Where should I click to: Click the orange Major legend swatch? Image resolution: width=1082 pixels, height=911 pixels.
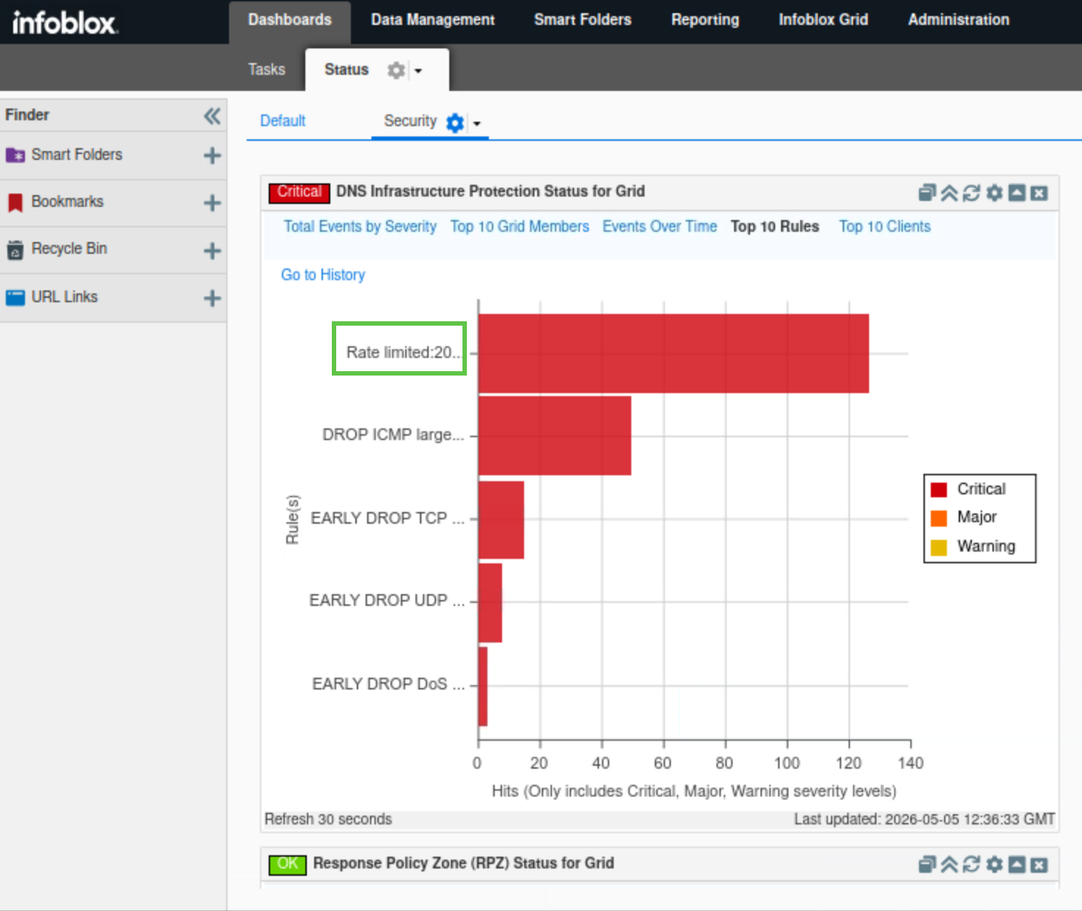point(939,519)
